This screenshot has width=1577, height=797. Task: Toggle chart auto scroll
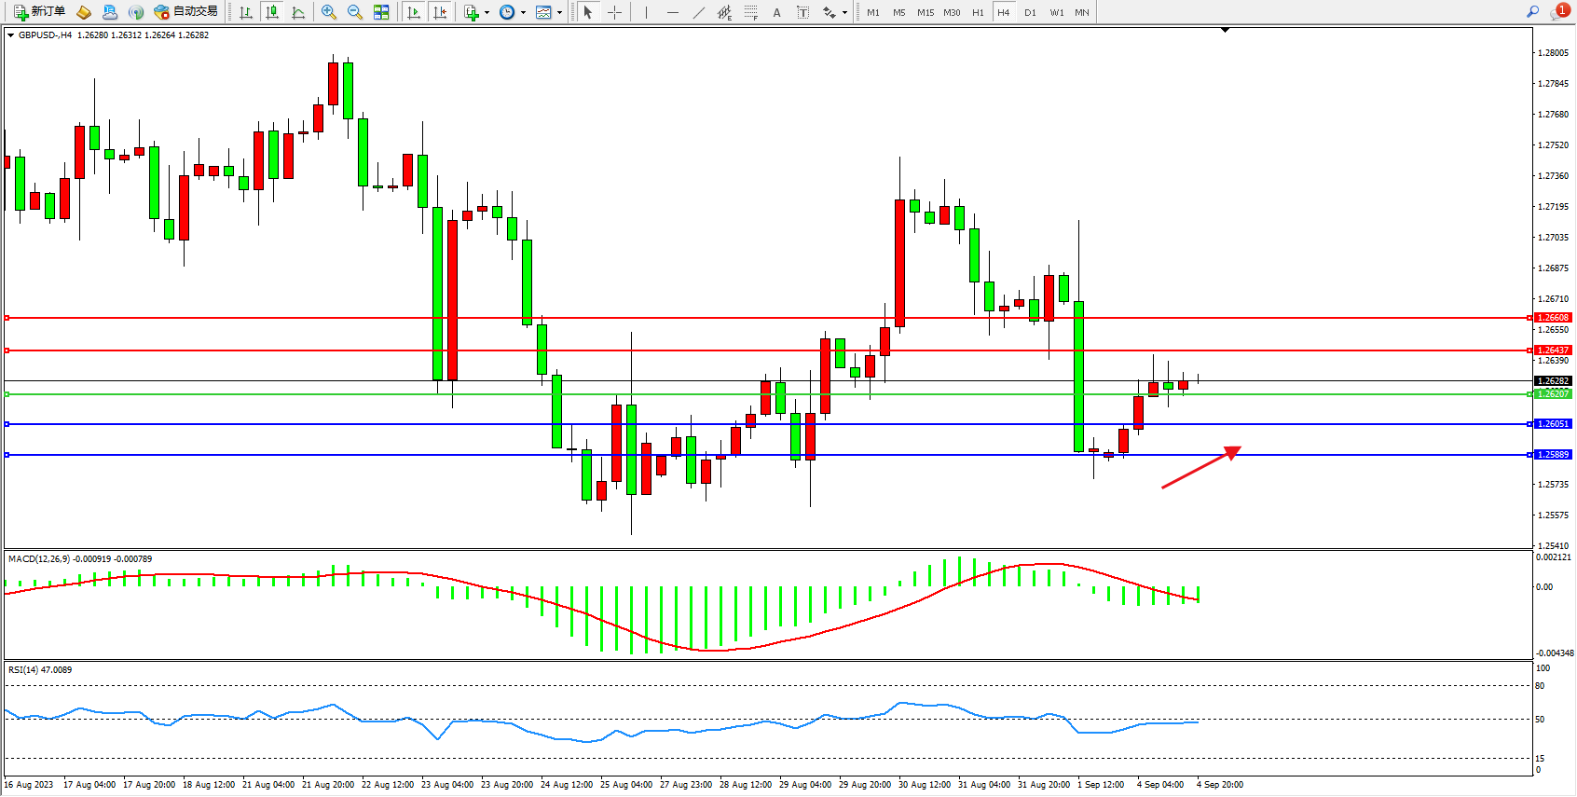[414, 12]
